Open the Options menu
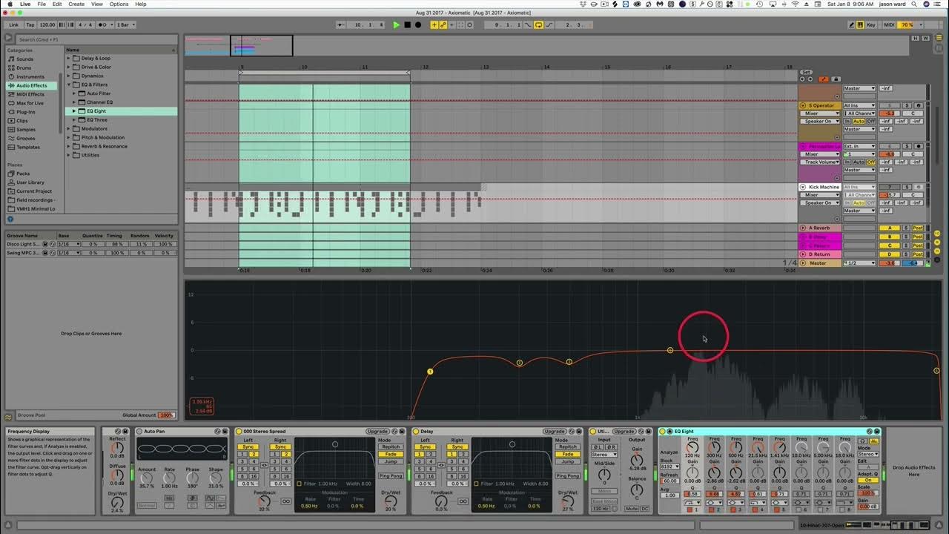949x534 pixels. tap(119, 4)
